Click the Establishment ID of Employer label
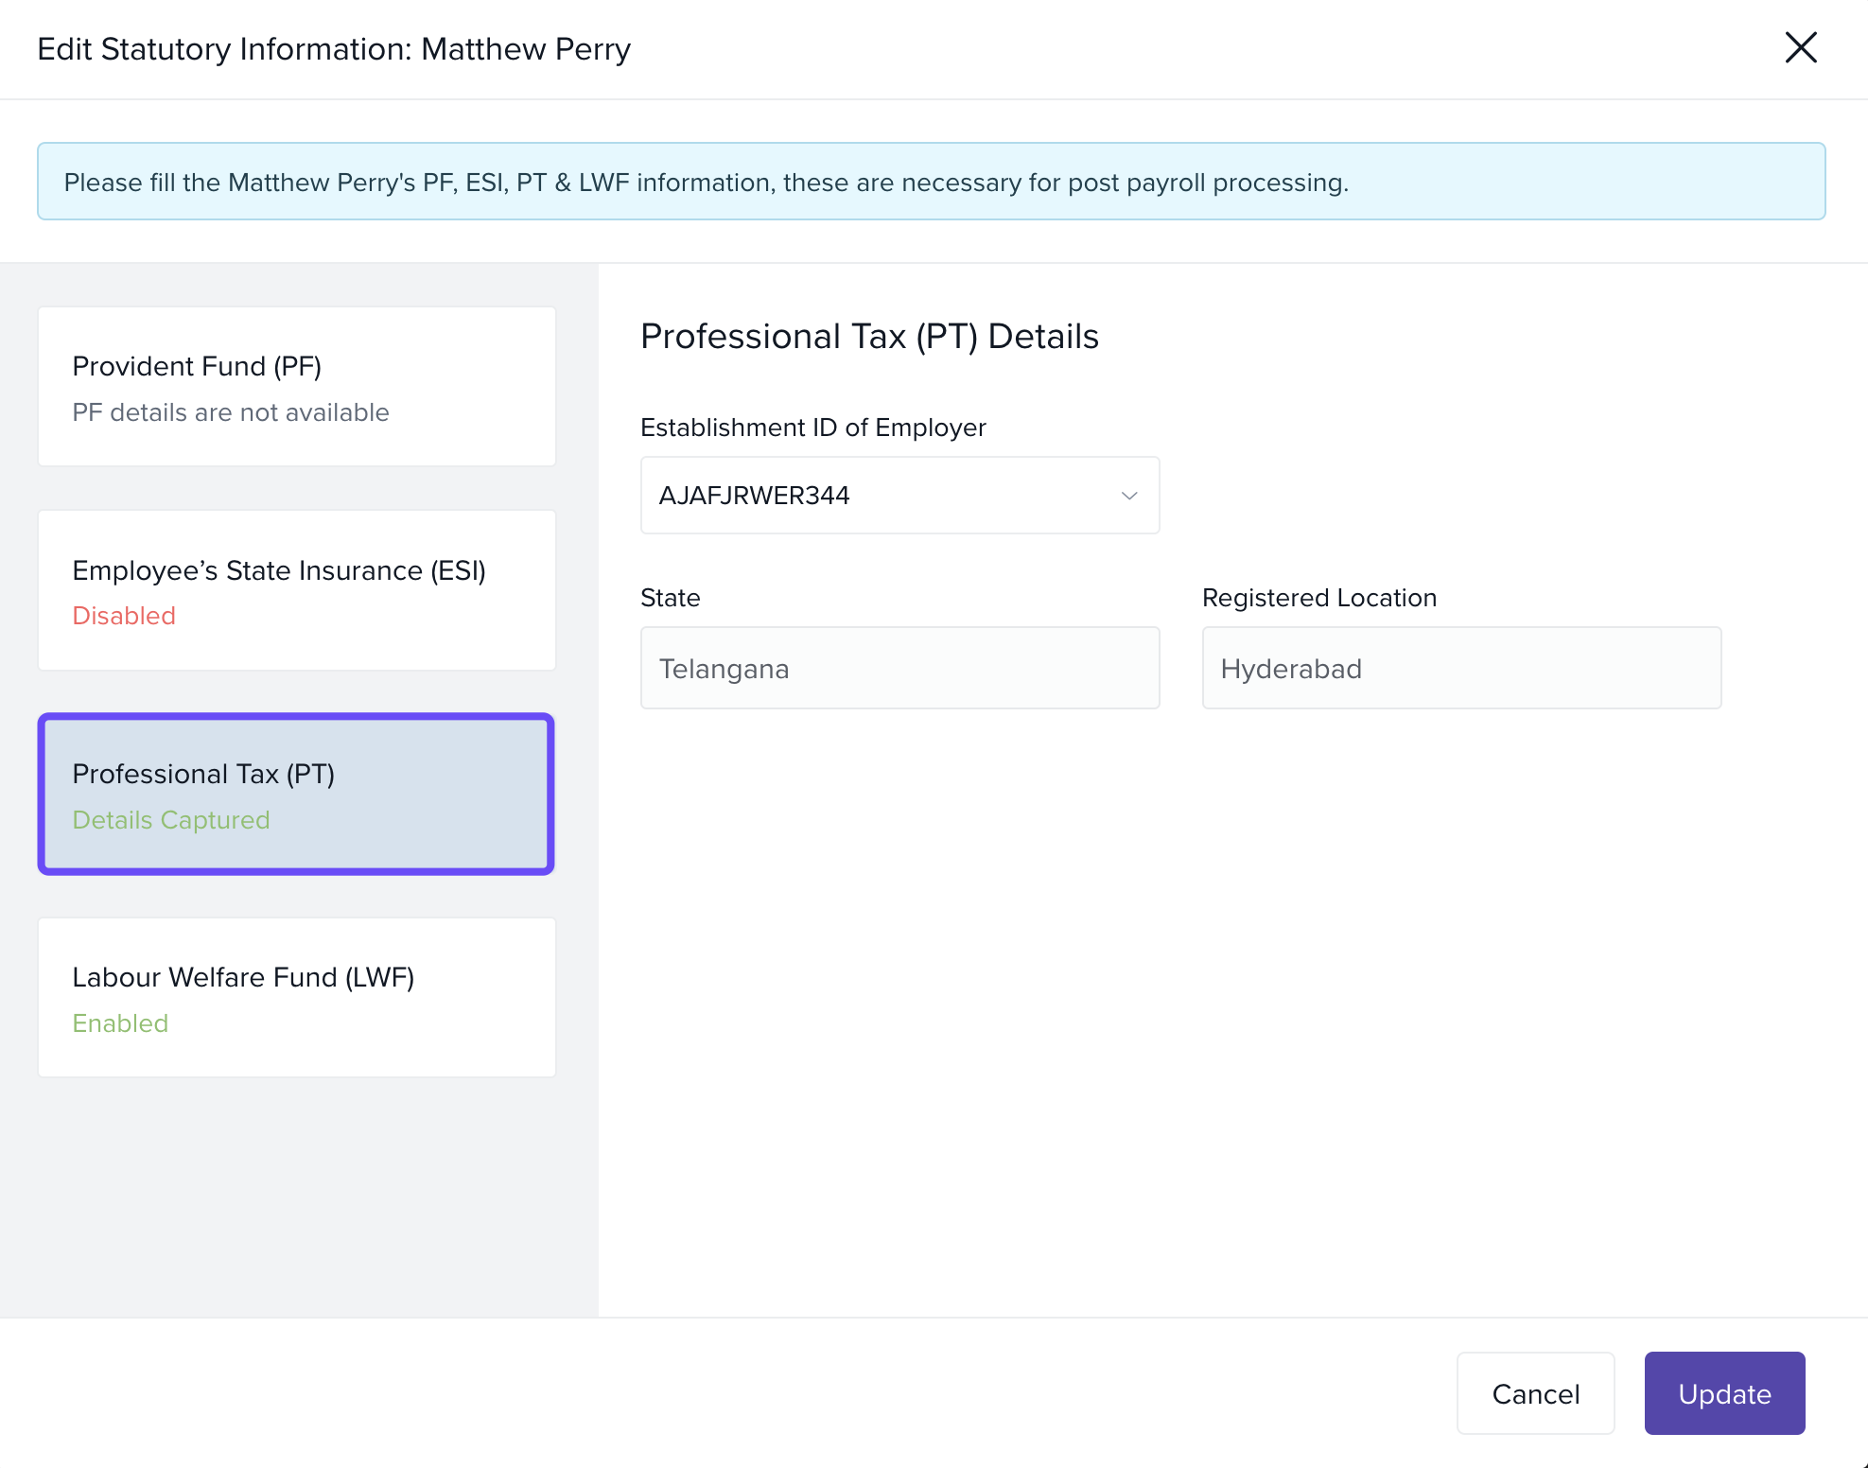Screen dimensions: 1868x1468 point(812,428)
